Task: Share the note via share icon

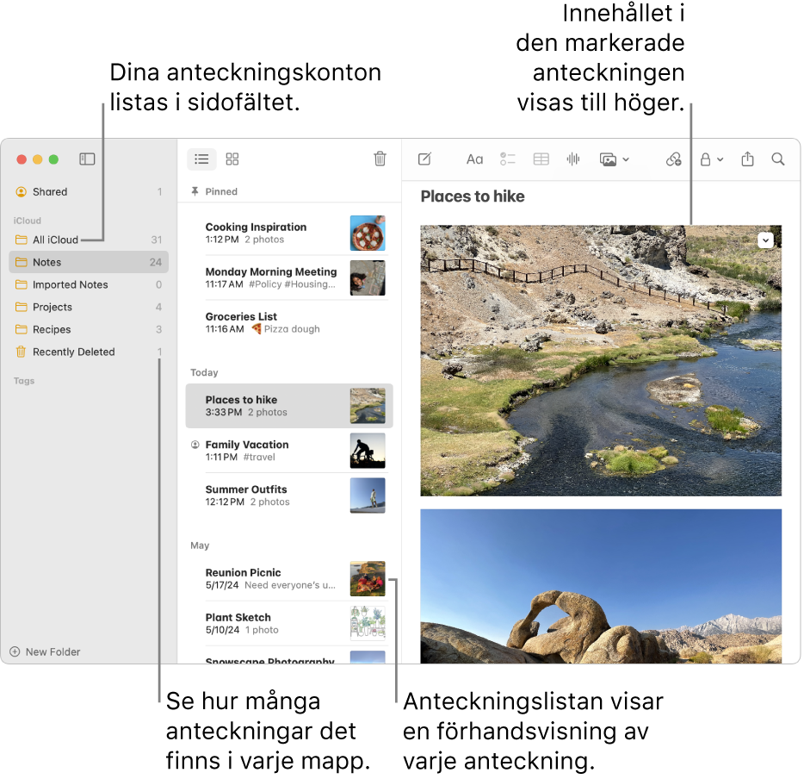Action: 747,159
